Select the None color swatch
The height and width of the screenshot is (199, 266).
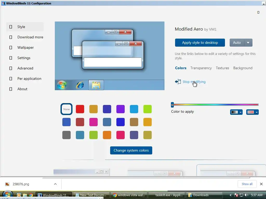pyautogui.click(x=66, y=109)
